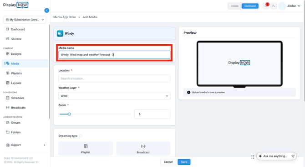Click the Zoom slider handle
This screenshot has width=305, height=167.
69,114
